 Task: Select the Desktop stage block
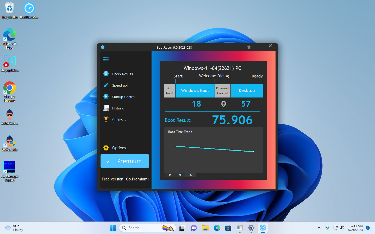point(247,91)
